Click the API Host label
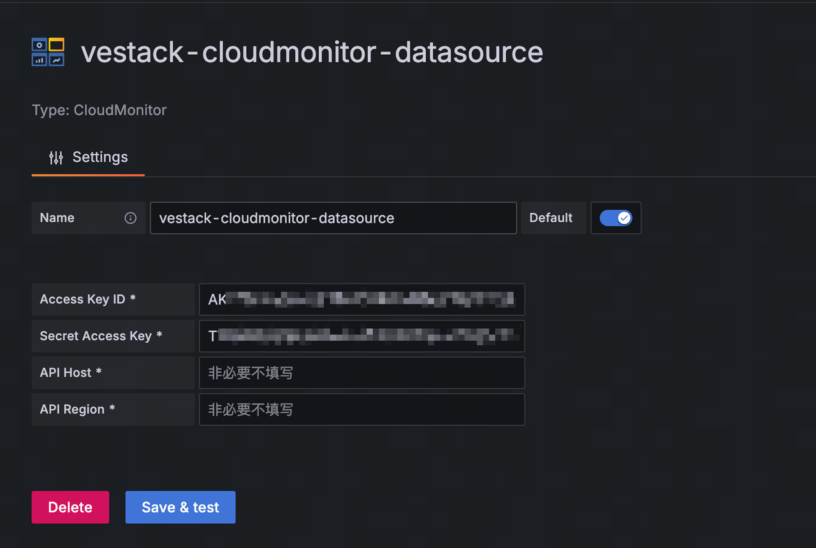The image size is (816, 548). click(x=71, y=373)
